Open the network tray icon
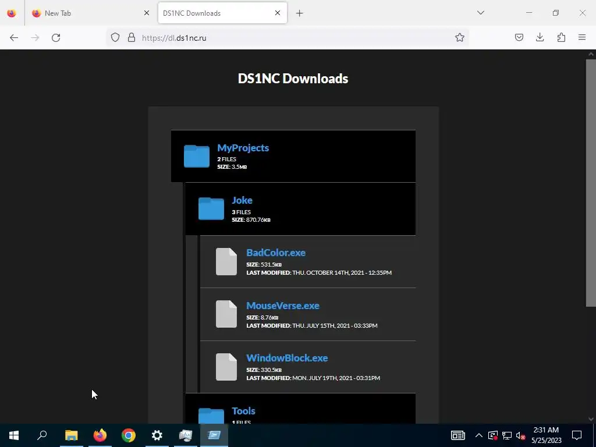The width and height of the screenshot is (596, 447). pyautogui.click(x=507, y=435)
